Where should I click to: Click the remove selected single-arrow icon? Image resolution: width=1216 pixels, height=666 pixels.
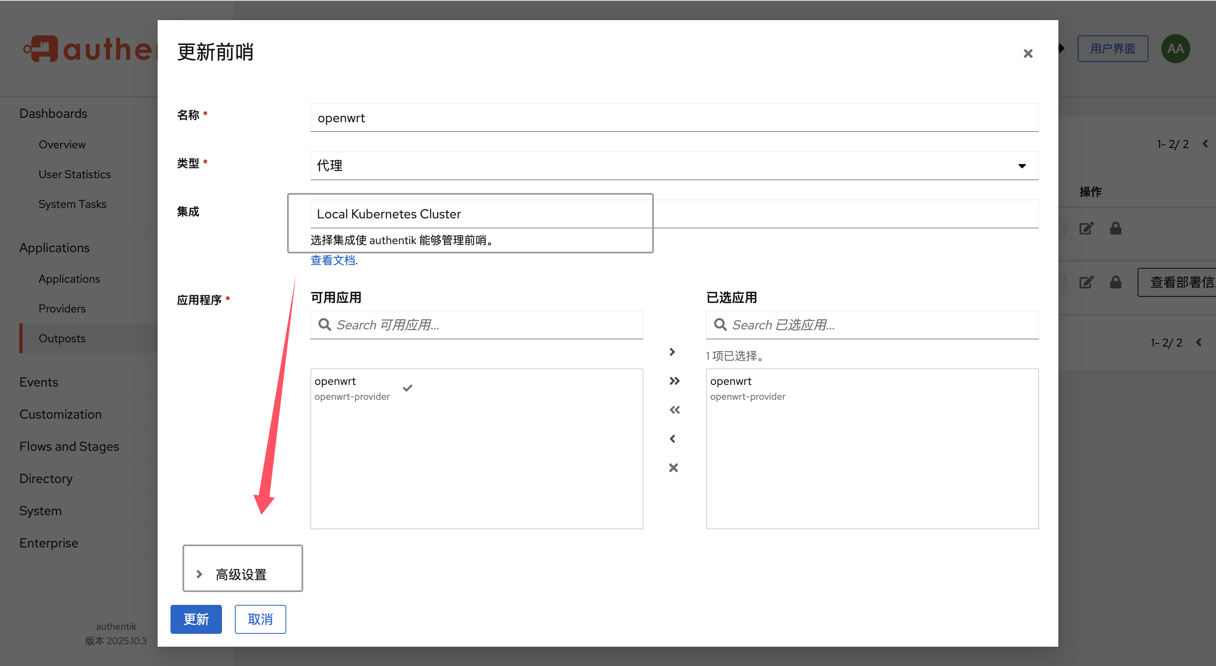[673, 439]
